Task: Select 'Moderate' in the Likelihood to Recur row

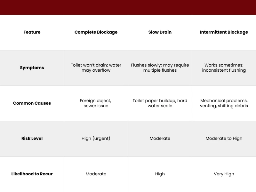Action: pyautogui.click(x=96, y=174)
